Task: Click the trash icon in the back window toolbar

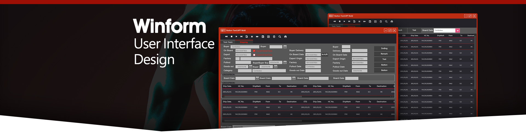Action: coord(381,21)
